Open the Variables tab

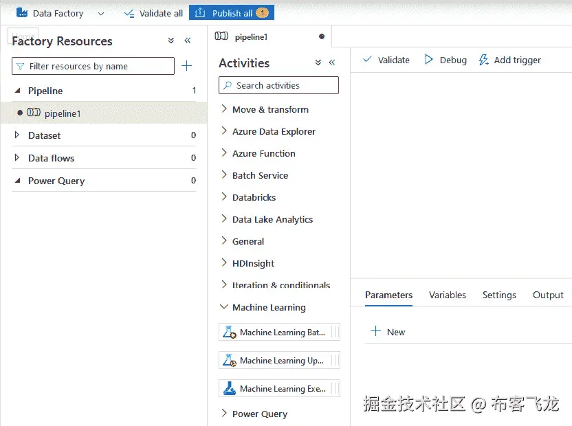coord(448,295)
